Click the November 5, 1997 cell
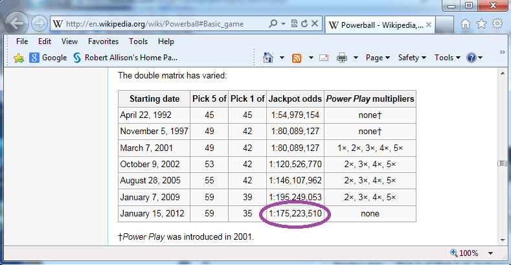 (154, 132)
